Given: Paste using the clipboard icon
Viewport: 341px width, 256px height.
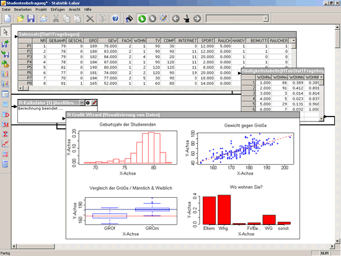Looking at the screenshot, I should click(77, 19).
